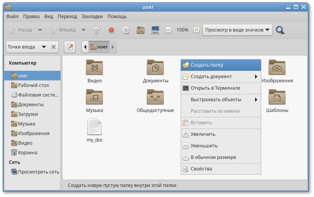Open the sidebar places selector dropdown
Image resolution: width=314 pixels, height=197 pixels.
coord(27,47)
